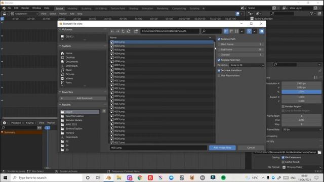
Task: Open the Render menu
Action: pyautogui.click(x=25, y=8)
